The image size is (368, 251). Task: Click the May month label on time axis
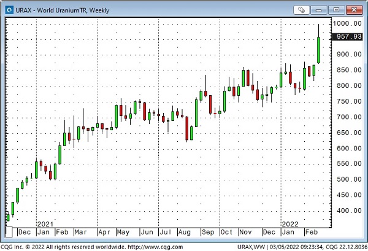[x=123, y=232]
